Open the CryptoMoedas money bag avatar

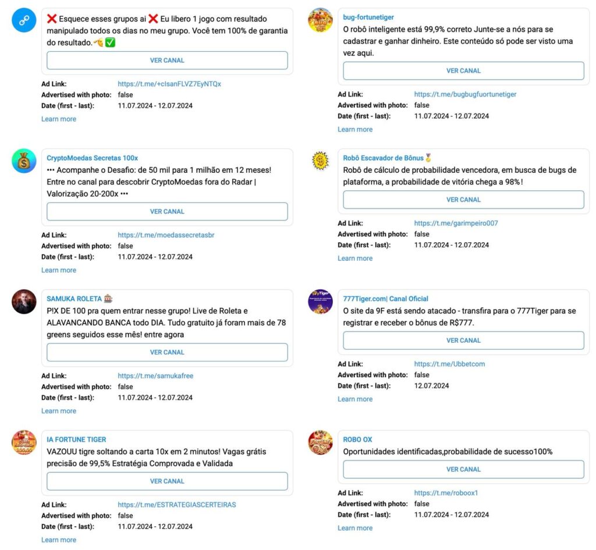tap(24, 161)
